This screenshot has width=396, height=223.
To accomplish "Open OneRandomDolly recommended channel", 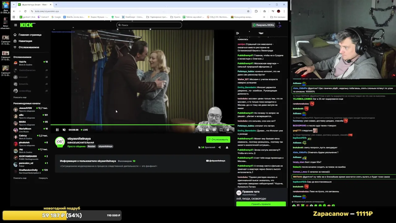I will (31, 171).
